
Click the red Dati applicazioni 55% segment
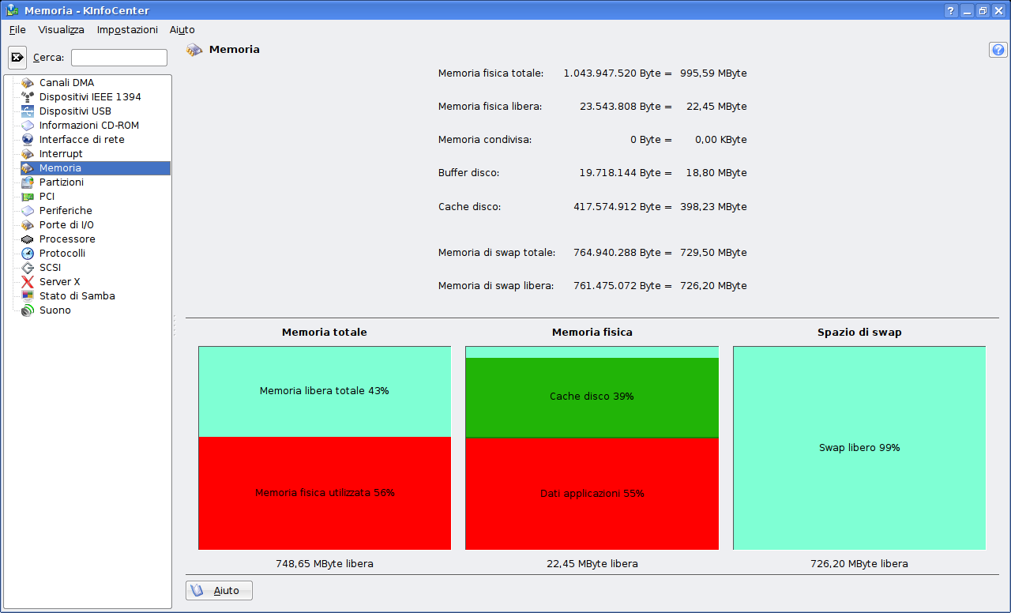click(592, 494)
